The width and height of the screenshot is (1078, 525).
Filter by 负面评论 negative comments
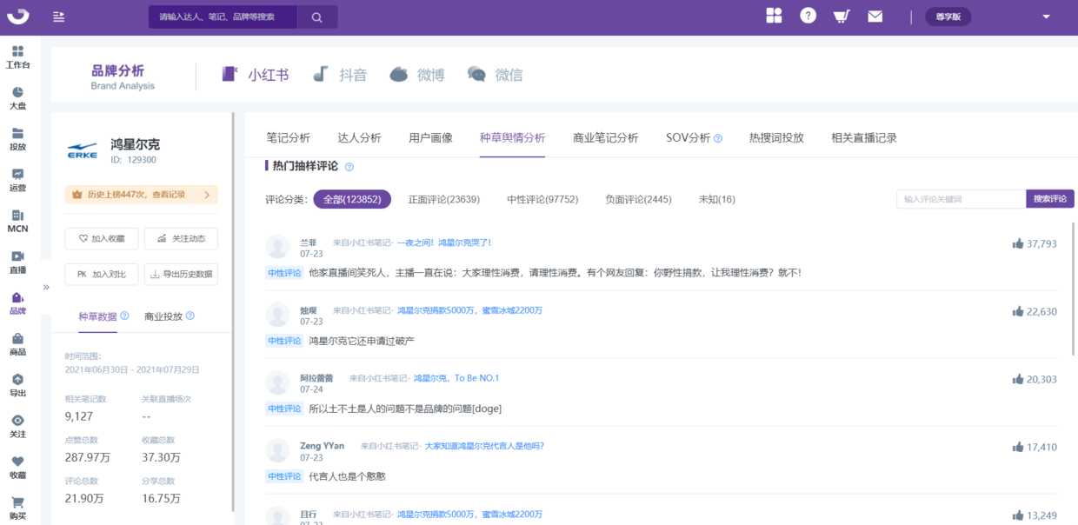[x=638, y=199]
